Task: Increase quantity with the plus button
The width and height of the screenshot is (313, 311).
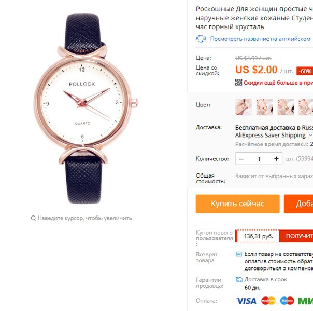Action: point(276,159)
